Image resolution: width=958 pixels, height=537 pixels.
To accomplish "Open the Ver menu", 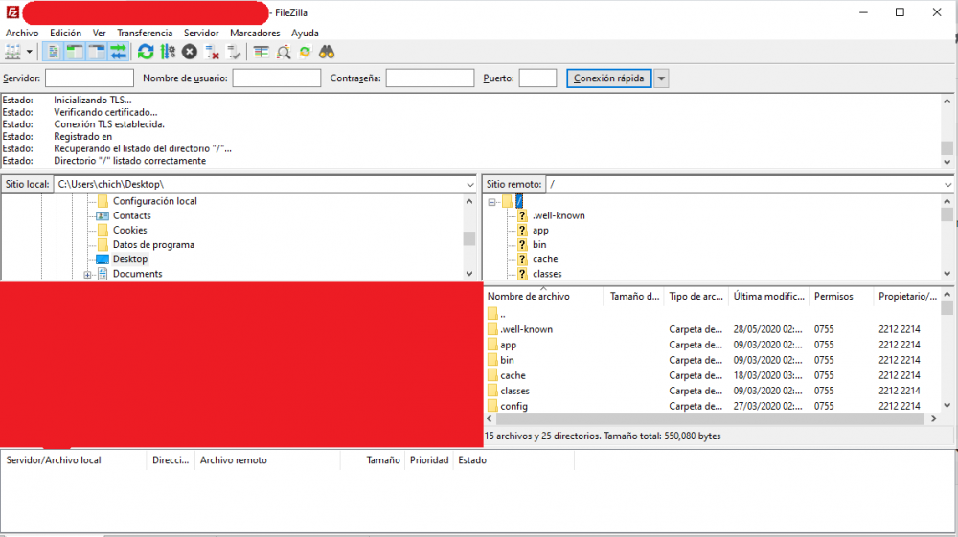I will (x=99, y=33).
